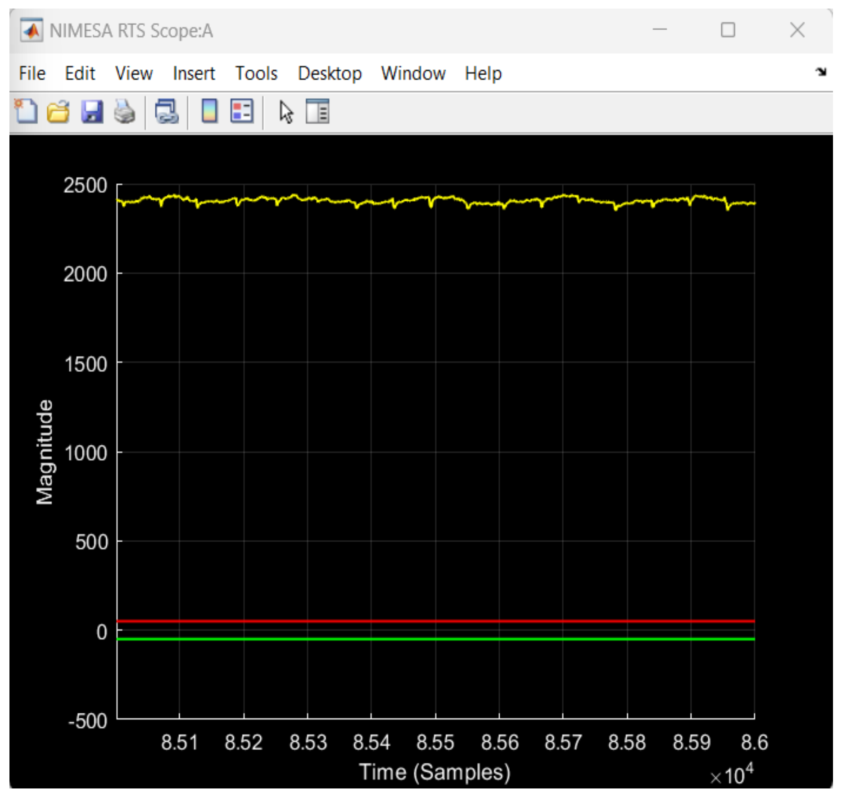Click the 8.55 x-axis tick label

[x=435, y=742]
